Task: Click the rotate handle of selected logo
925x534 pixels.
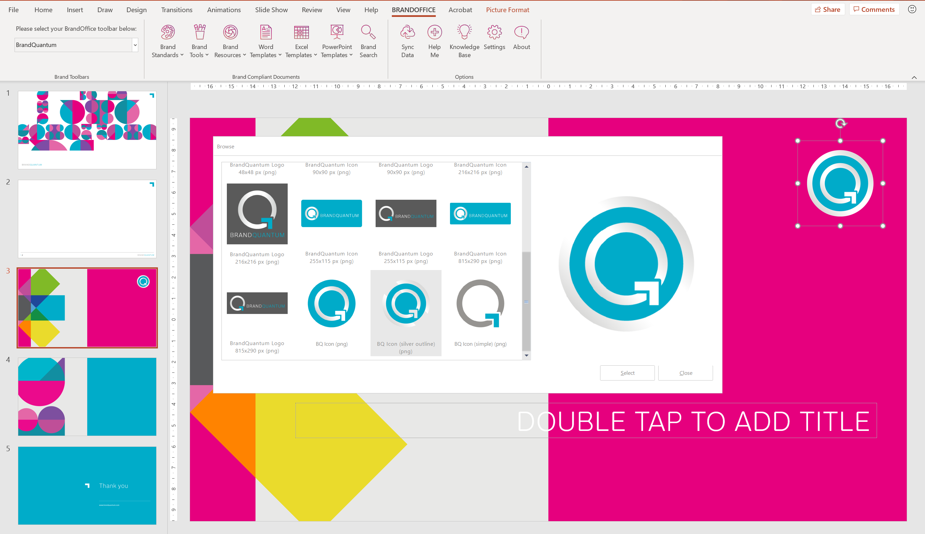Action: click(x=840, y=123)
